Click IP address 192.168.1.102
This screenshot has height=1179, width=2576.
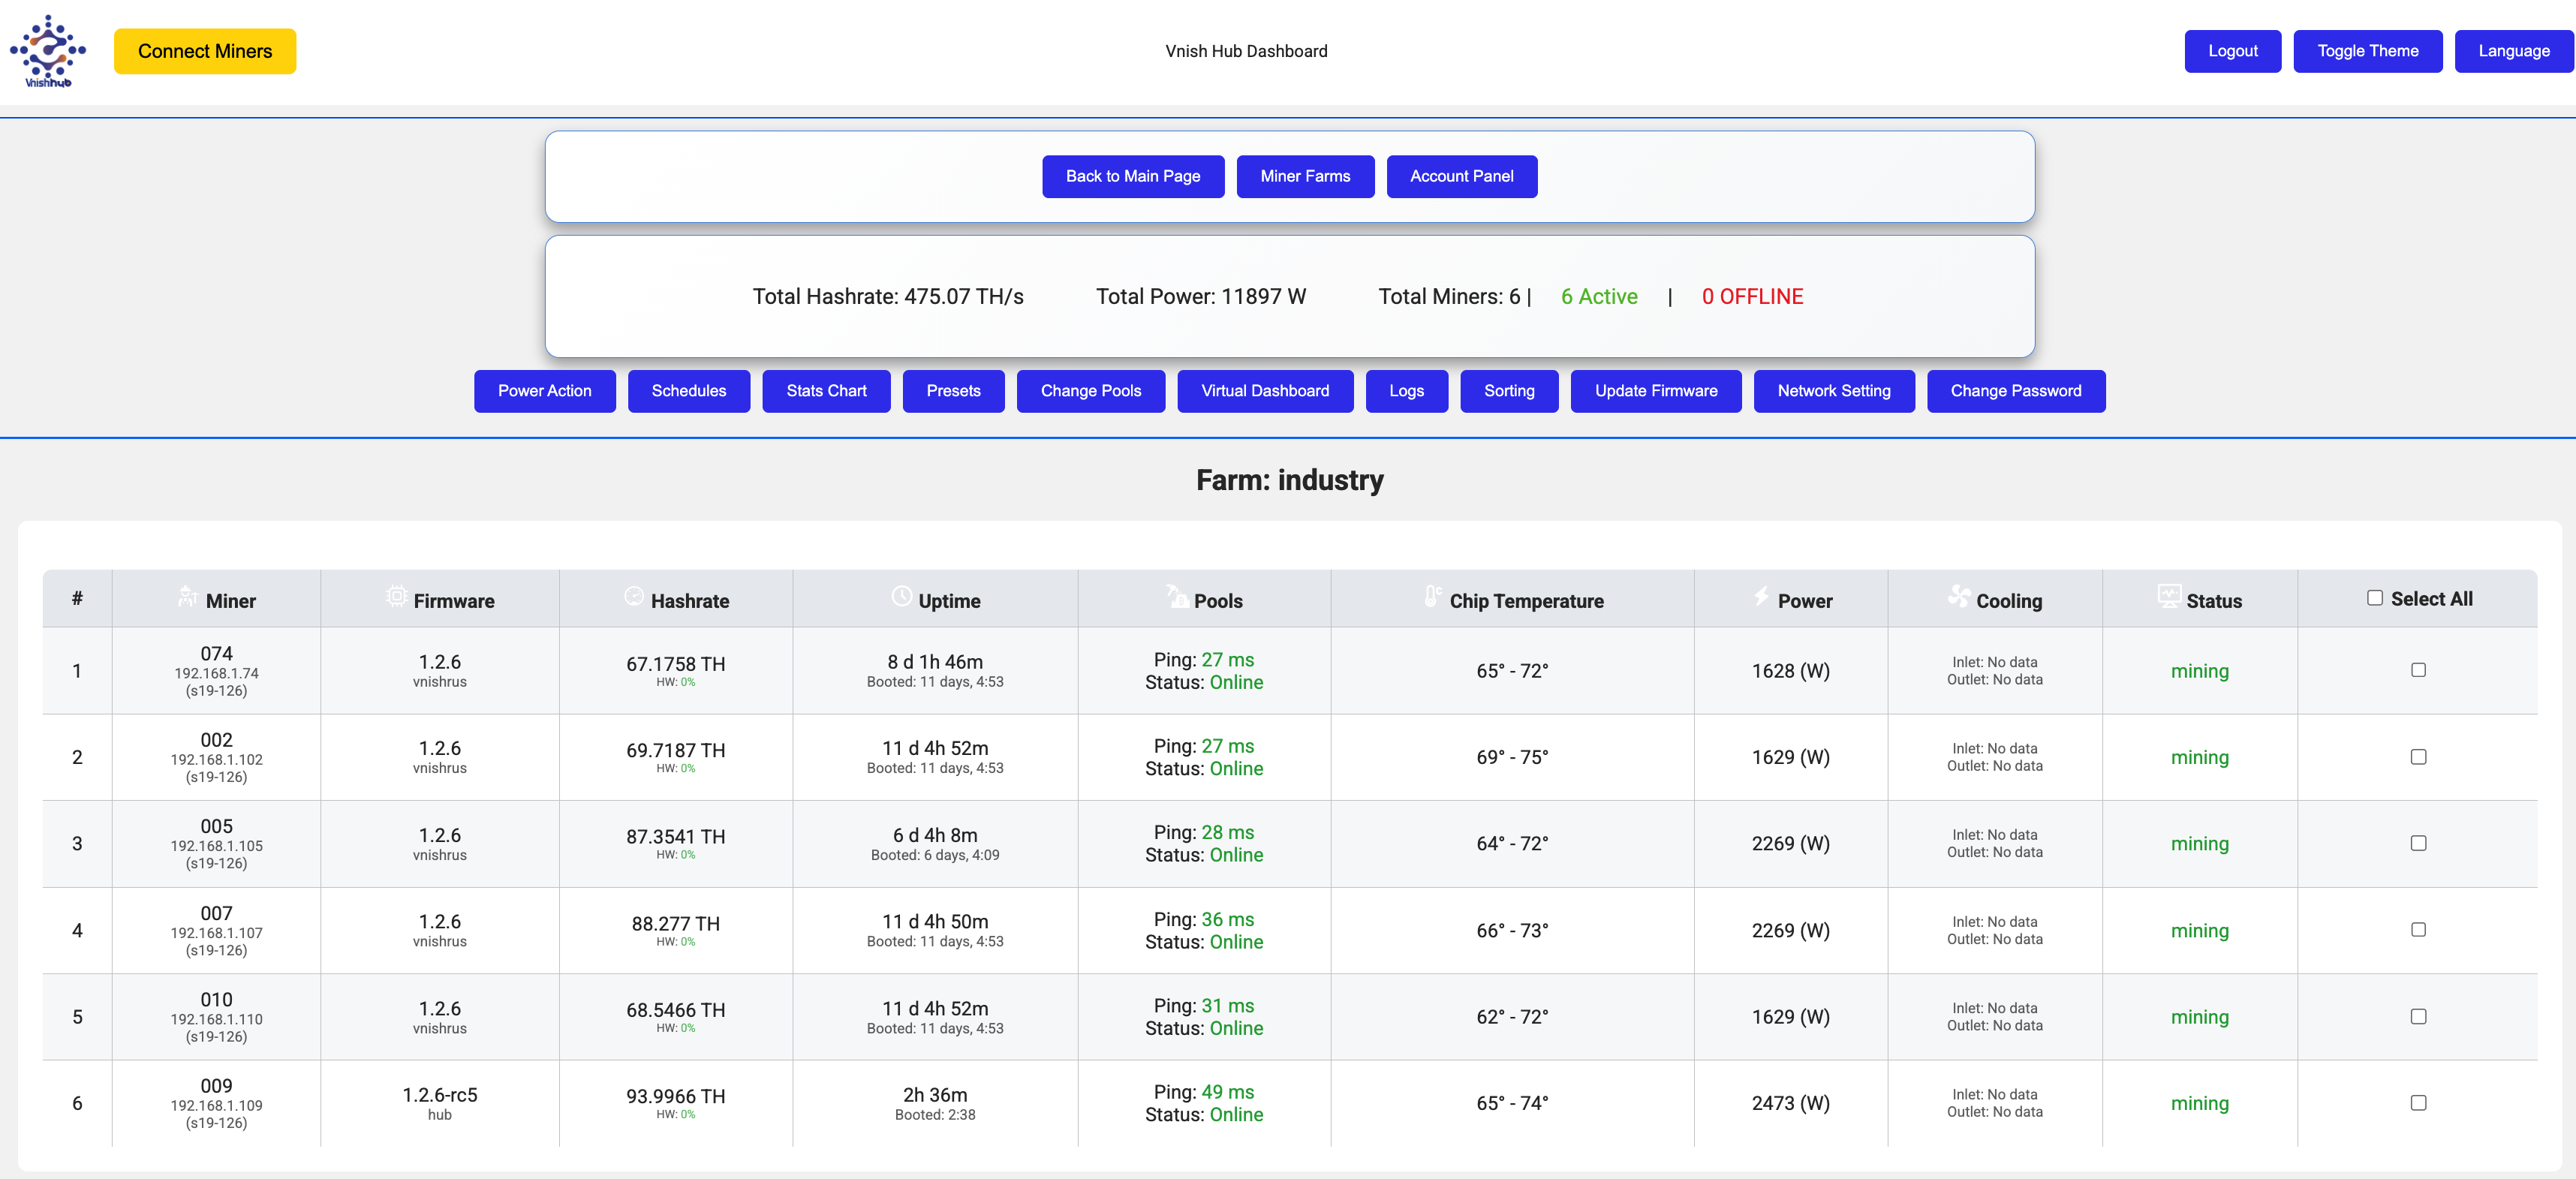click(x=216, y=760)
